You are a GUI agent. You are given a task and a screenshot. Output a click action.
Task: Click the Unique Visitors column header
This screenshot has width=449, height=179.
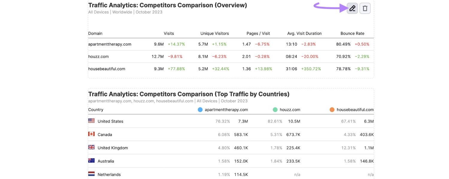214,33
